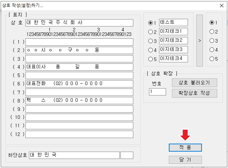Image resolution: width=228 pixels, height=168 pixels.
Task: Click the 하단상호 text field
Action: [74, 155]
